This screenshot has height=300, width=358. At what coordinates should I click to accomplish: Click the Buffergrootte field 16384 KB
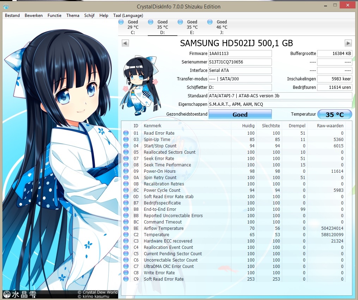[x=334, y=54]
